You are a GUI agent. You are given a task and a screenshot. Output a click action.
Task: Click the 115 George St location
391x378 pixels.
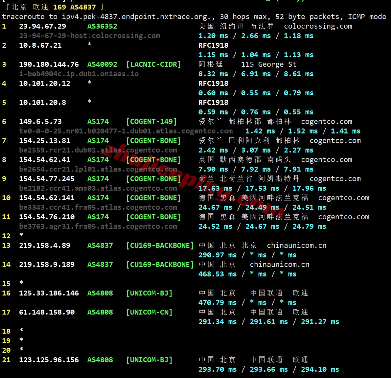click(269, 64)
